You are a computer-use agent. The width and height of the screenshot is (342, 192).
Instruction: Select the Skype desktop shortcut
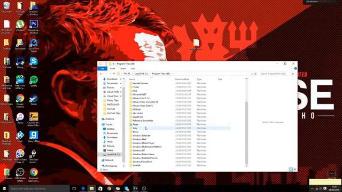click(x=34, y=63)
